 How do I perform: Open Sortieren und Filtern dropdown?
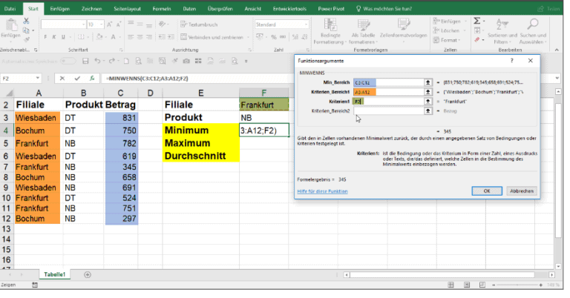click(x=502, y=31)
